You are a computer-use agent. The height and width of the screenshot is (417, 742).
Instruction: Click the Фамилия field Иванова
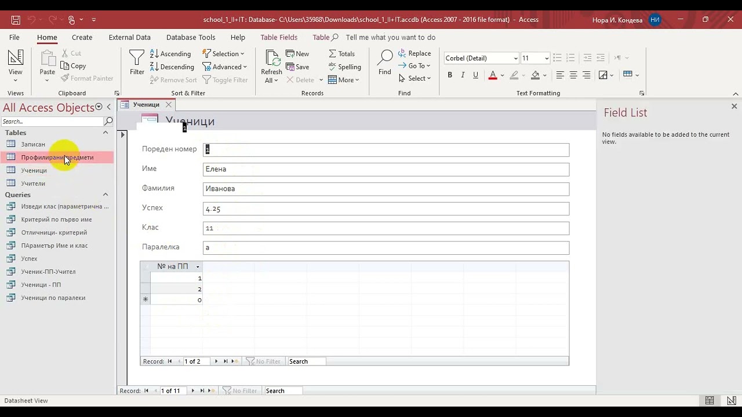386,189
